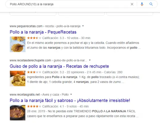Start voice search with the microphone icon
The width and height of the screenshot is (160, 123).
click(142, 4)
